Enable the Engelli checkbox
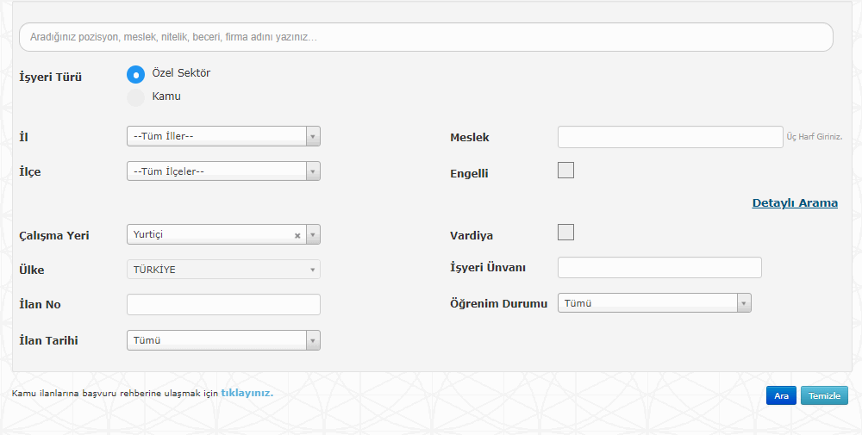Screen dimensions: 862x435 tap(566, 171)
